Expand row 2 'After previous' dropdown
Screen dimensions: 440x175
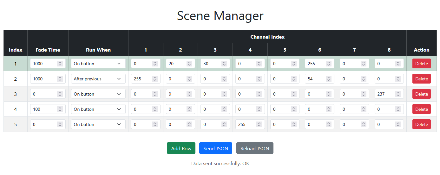[98, 79]
